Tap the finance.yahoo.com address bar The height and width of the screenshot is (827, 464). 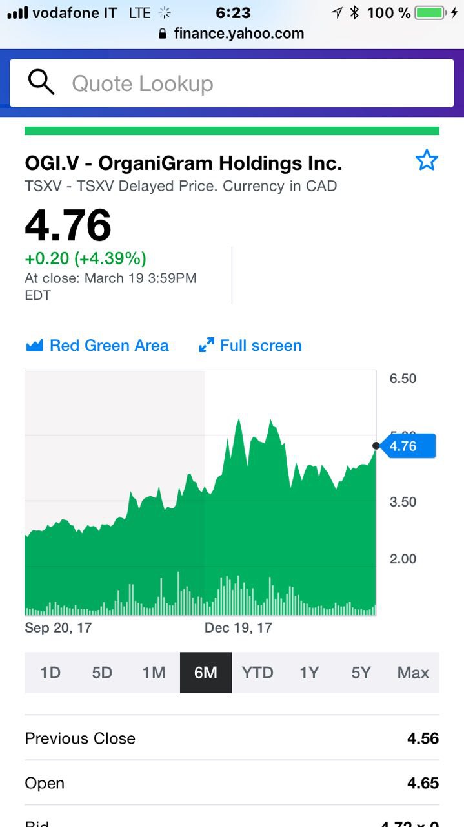232,34
